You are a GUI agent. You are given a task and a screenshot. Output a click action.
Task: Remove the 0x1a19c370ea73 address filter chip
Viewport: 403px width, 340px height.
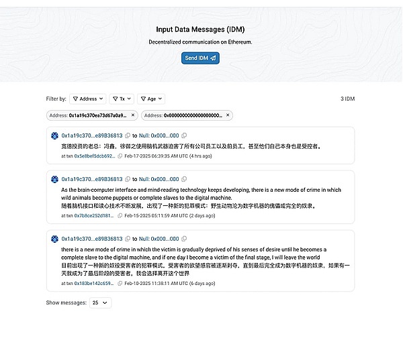(133, 115)
